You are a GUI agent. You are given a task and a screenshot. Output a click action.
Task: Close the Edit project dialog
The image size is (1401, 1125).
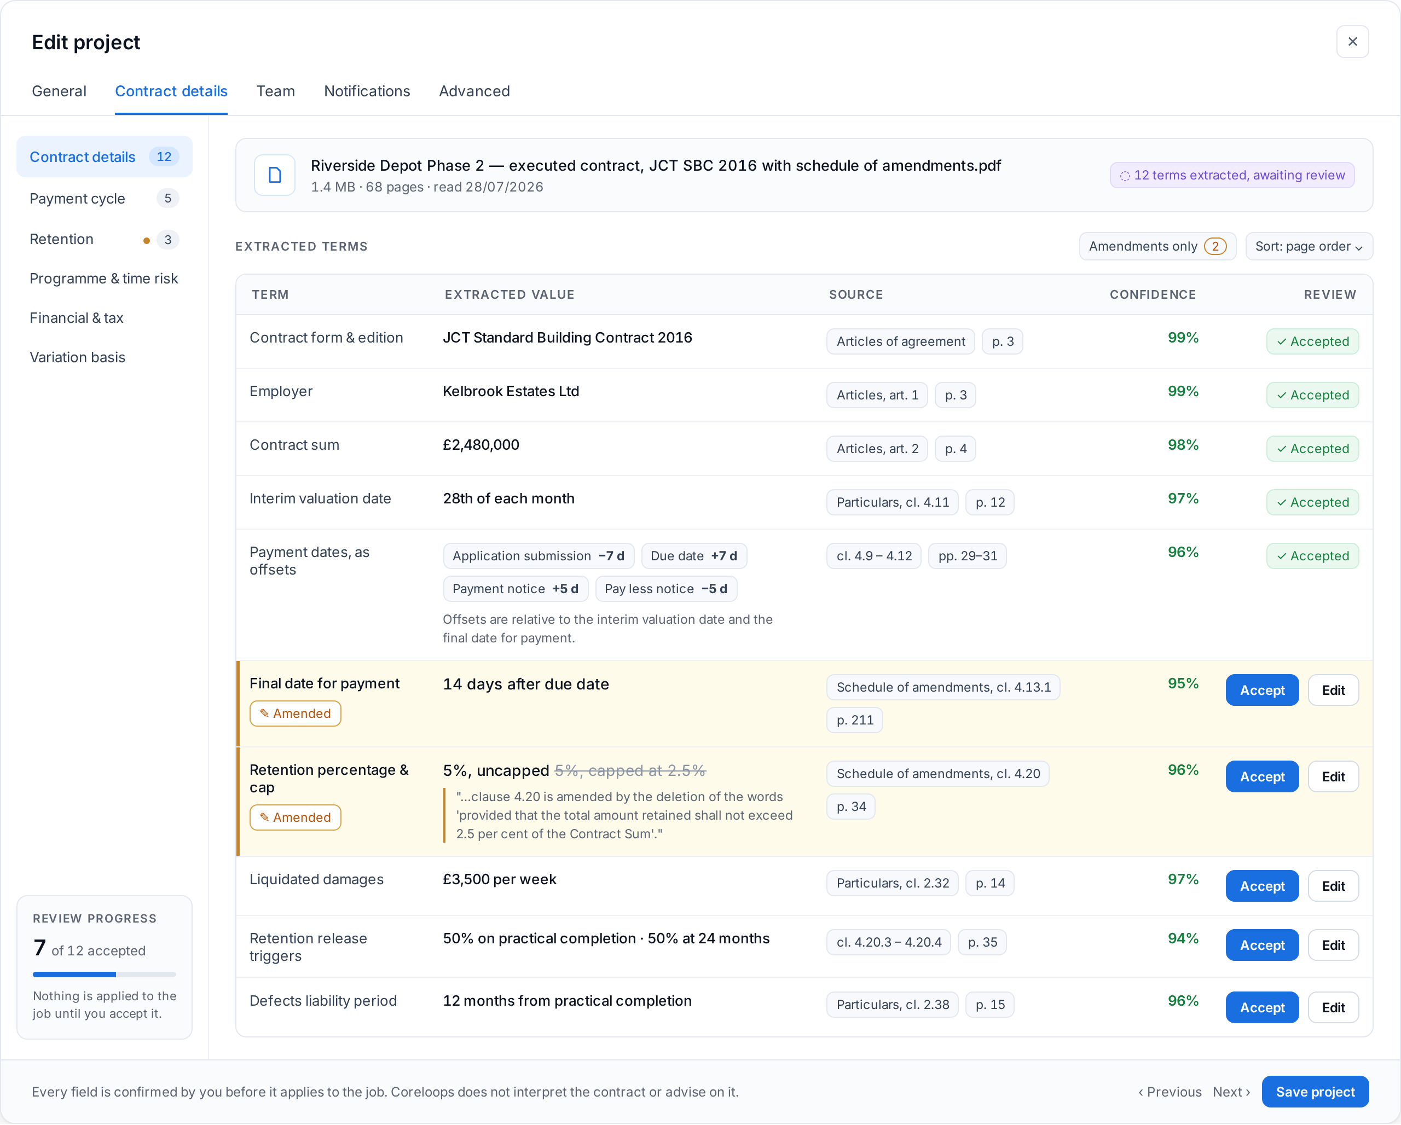pyautogui.click(x=1352, y=42)
